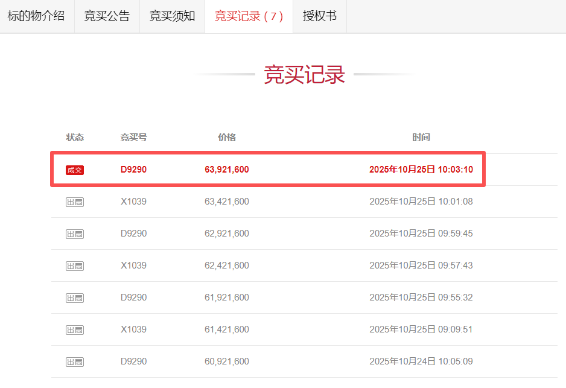Click 出局 badge in the 63,421,600 row
566x388 pixels.
75,202
